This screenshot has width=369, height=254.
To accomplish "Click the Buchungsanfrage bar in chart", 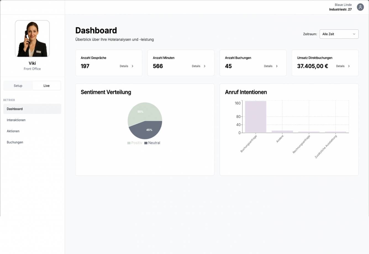I will coord(255,117).
